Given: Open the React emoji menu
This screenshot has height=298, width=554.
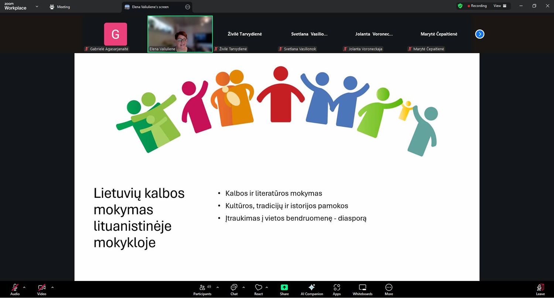Looking at the screenshot, I should pos(259,289).
